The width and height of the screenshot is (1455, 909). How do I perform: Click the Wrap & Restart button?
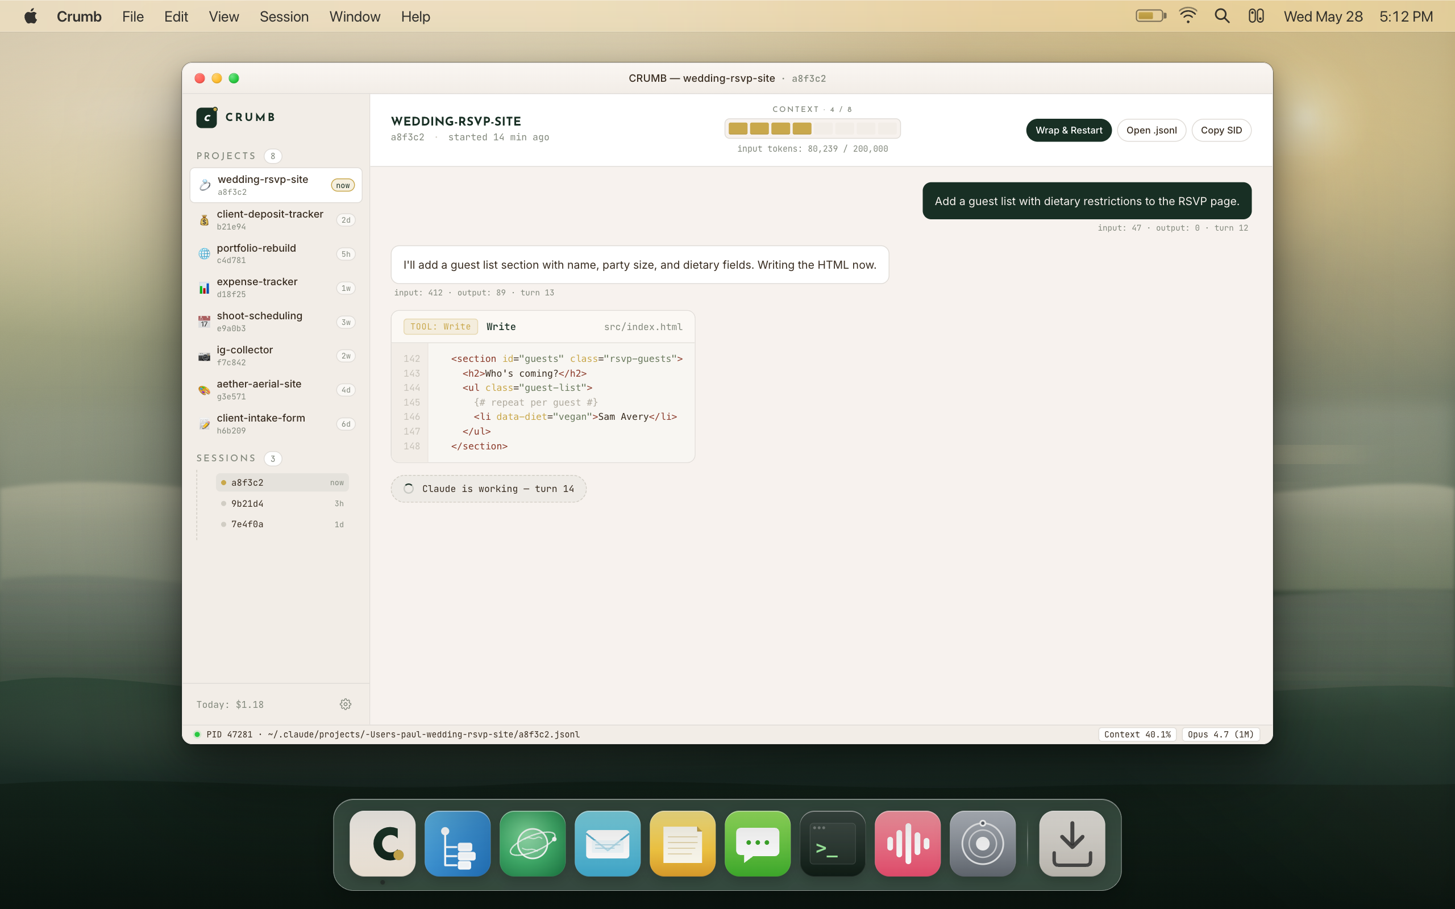coord(1069,131)
